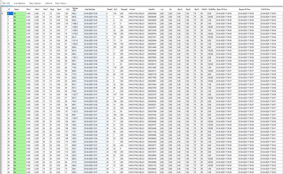Select ID cell 10

pyautogui.click(x=10, y=44)
